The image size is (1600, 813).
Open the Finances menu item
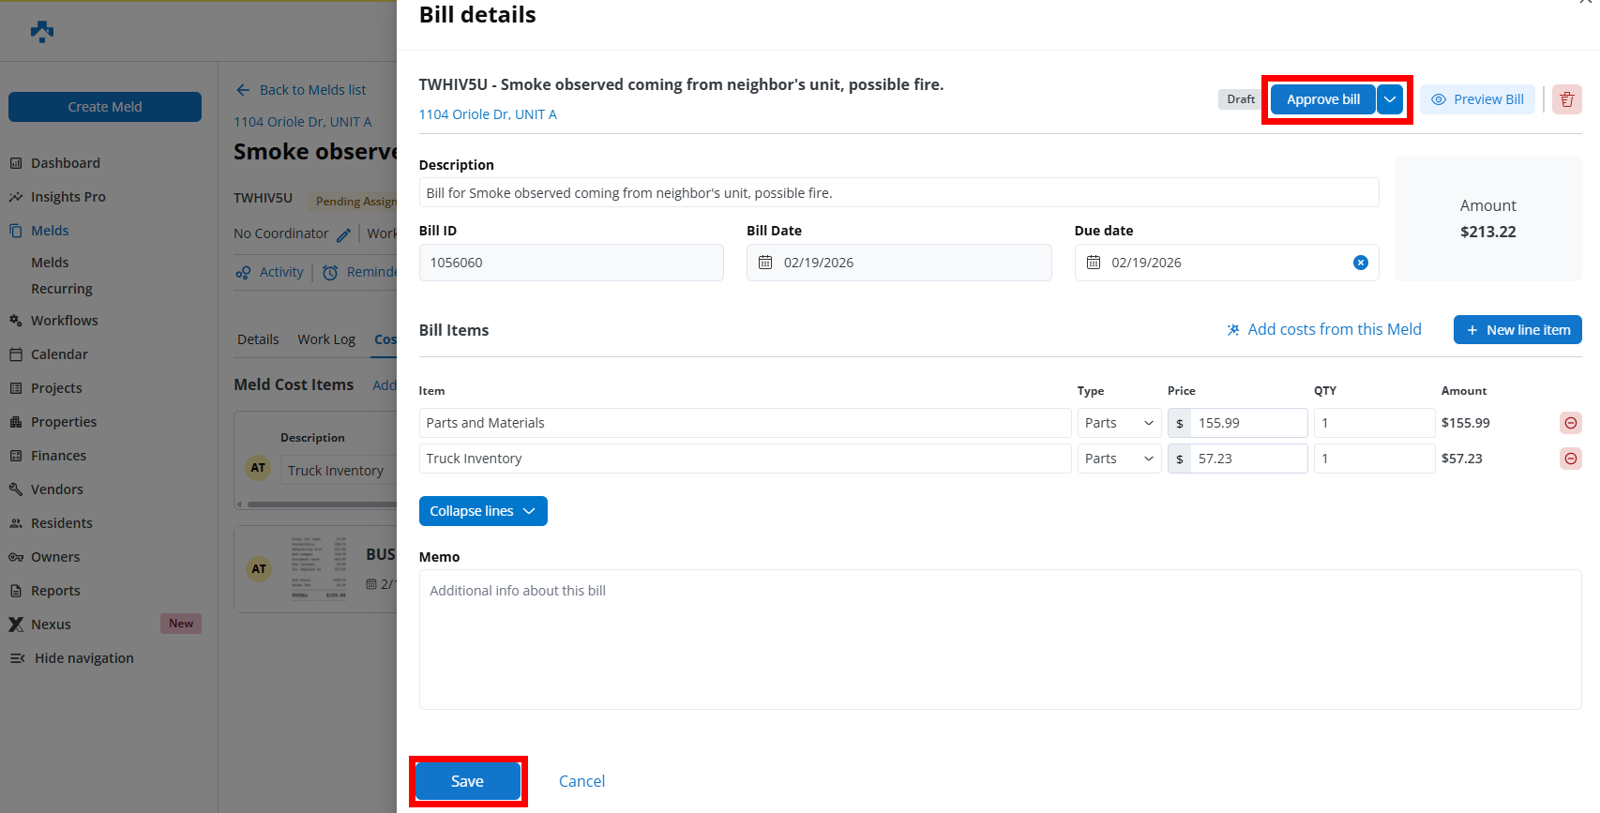[58, 456]
